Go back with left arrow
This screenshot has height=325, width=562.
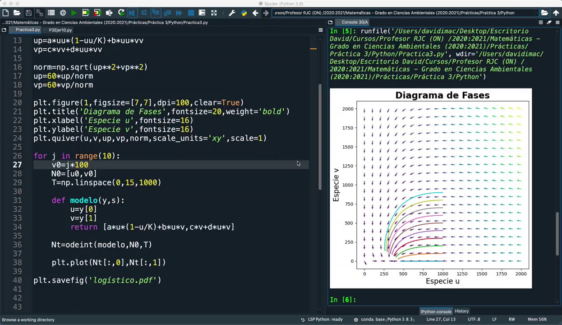[x=255, y=13]
